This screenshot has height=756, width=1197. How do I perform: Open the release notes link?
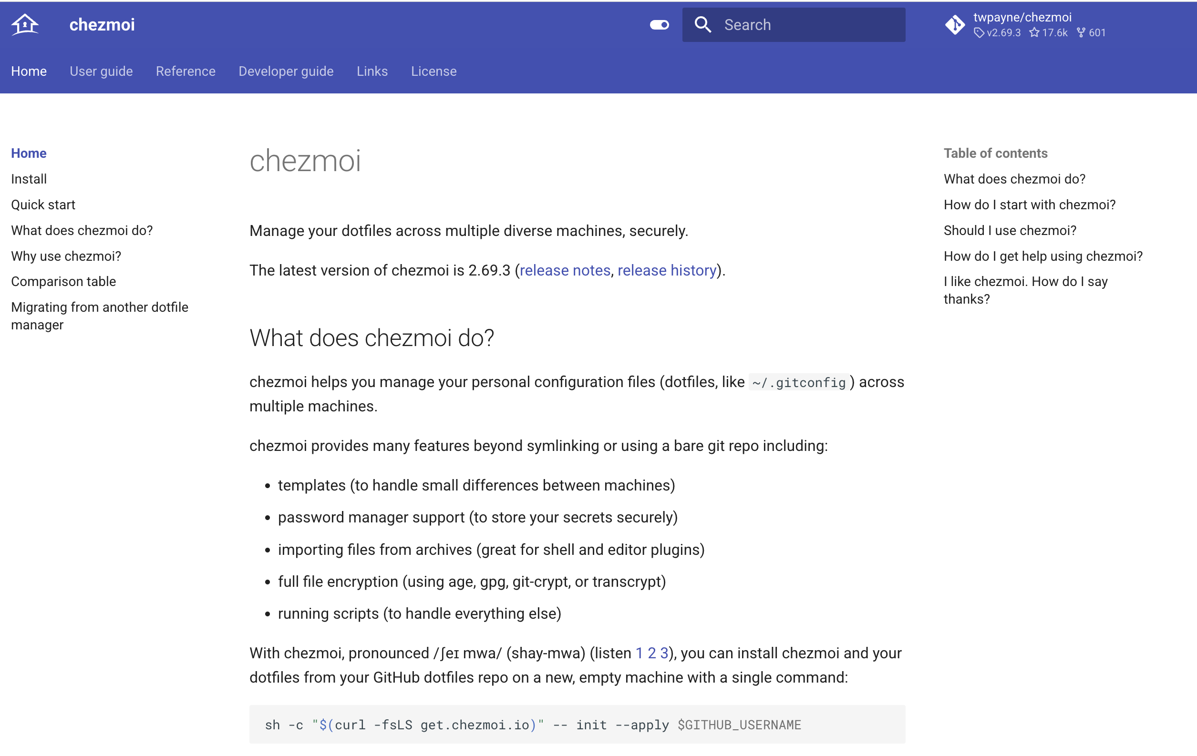565,270
